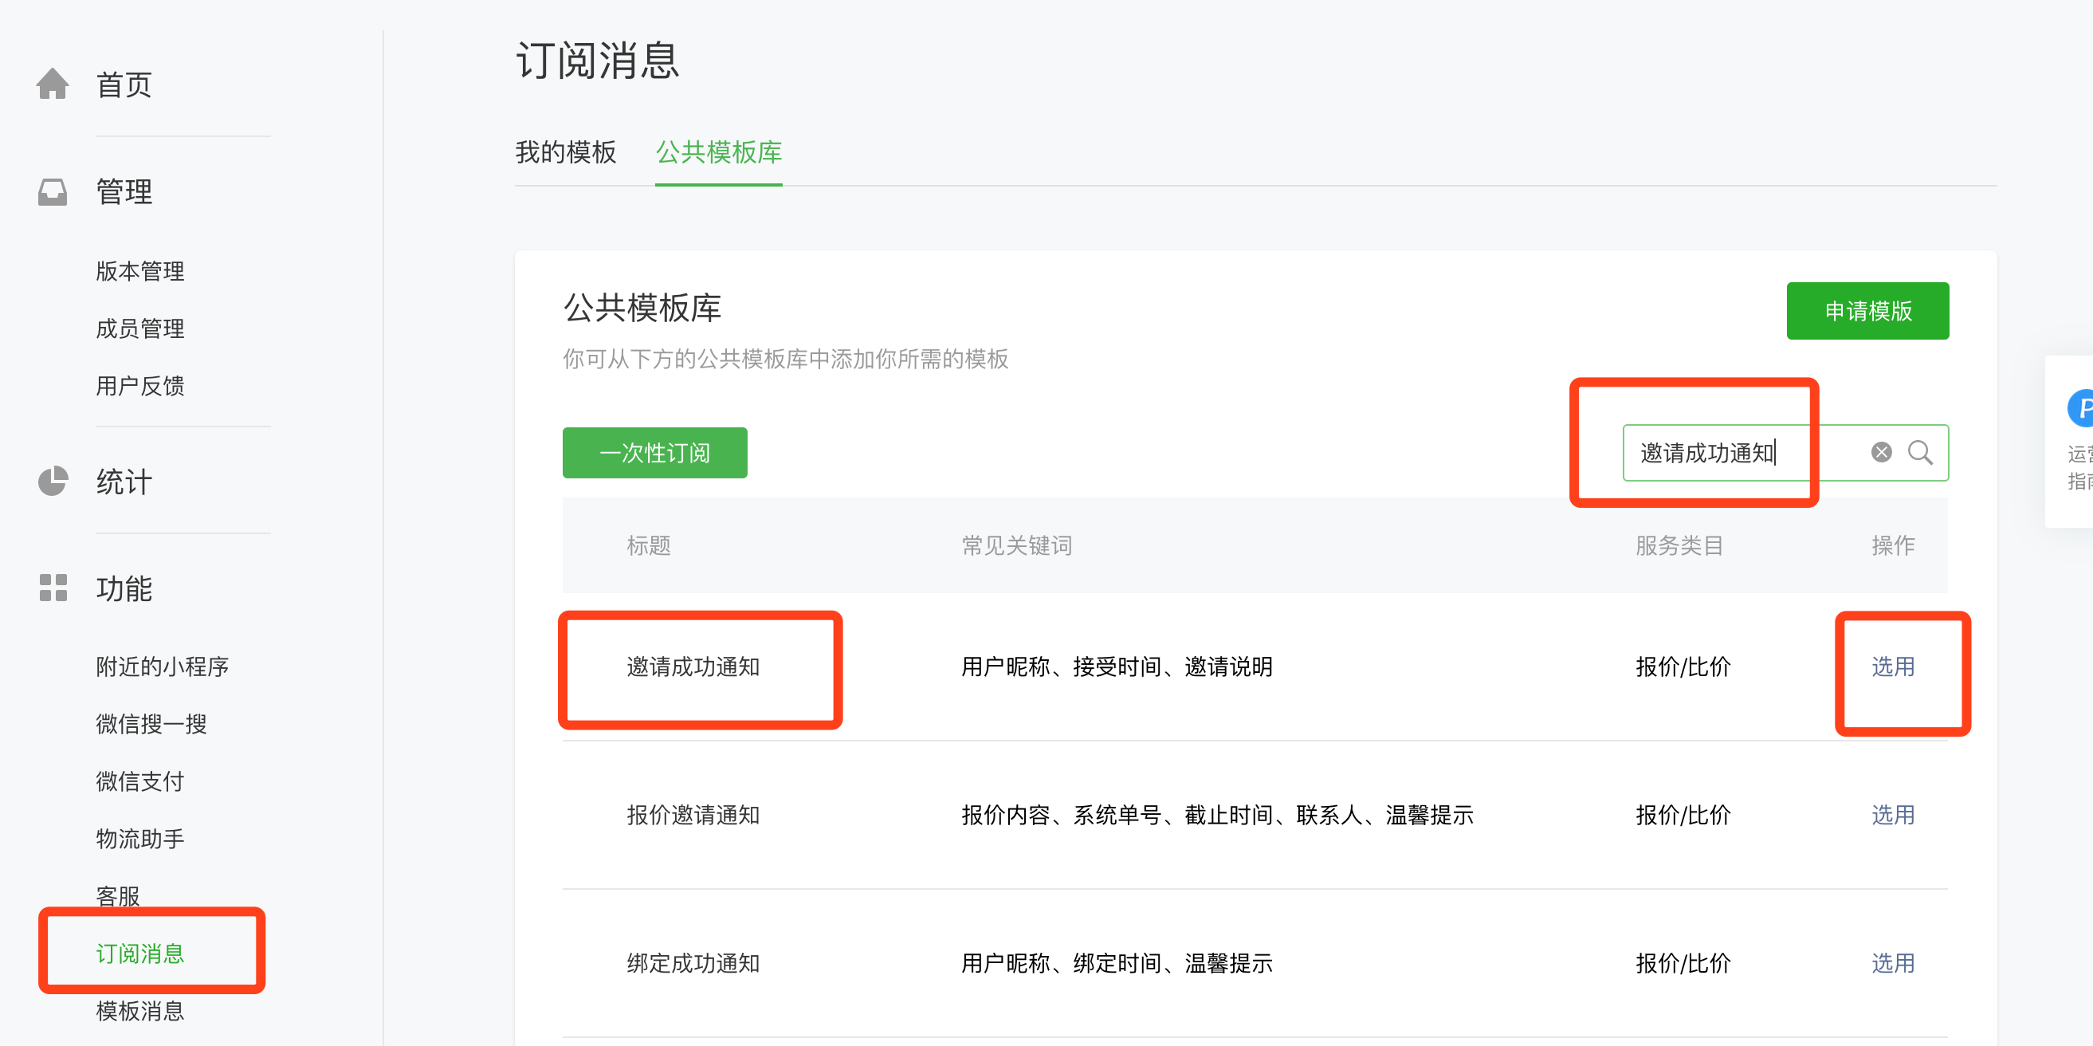Click 选用 for 绑定成功通知 row

click(1892, 963)
